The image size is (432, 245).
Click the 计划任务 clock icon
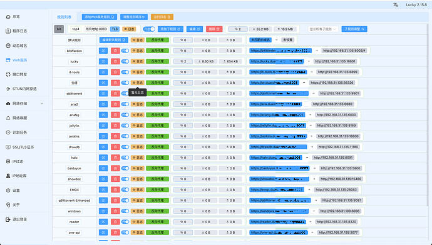[x=8, y=132]
